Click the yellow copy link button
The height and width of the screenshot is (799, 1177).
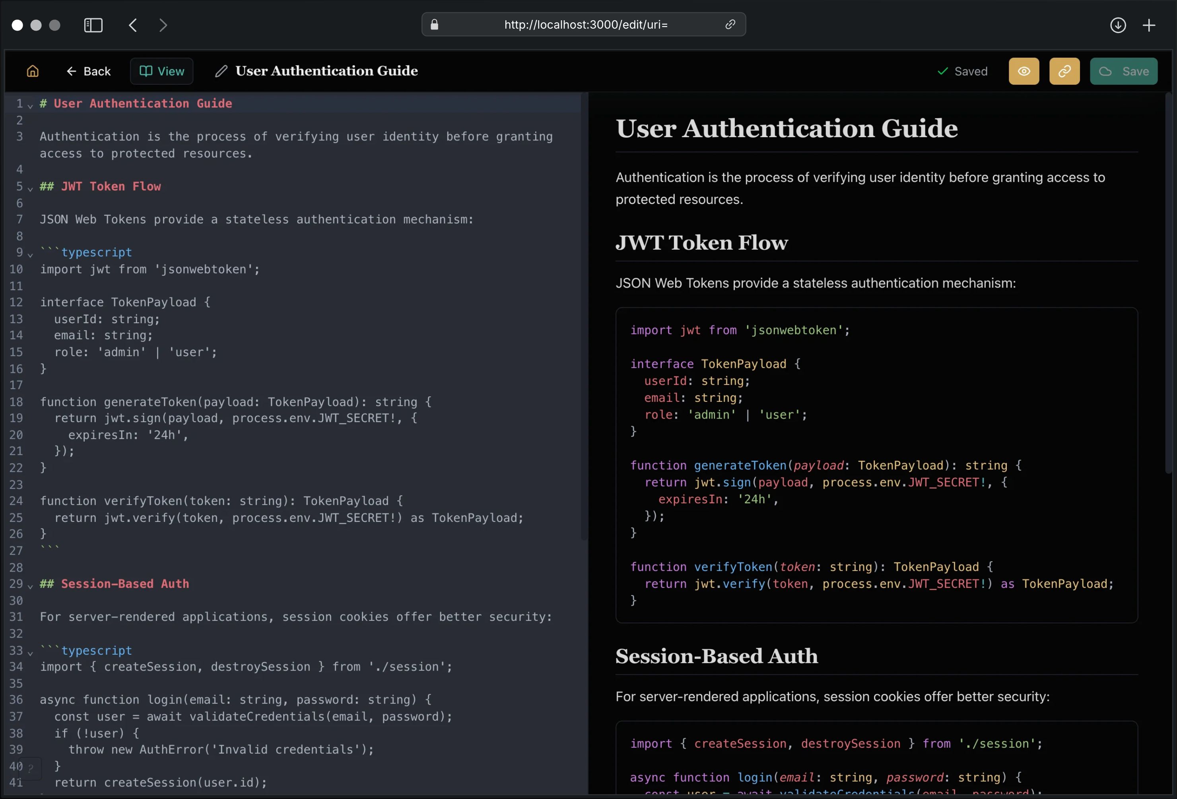tap(1064, 72)
